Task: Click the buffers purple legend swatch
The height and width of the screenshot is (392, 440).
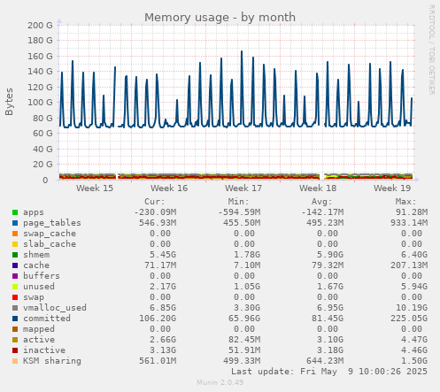Action: click(15, 276)
